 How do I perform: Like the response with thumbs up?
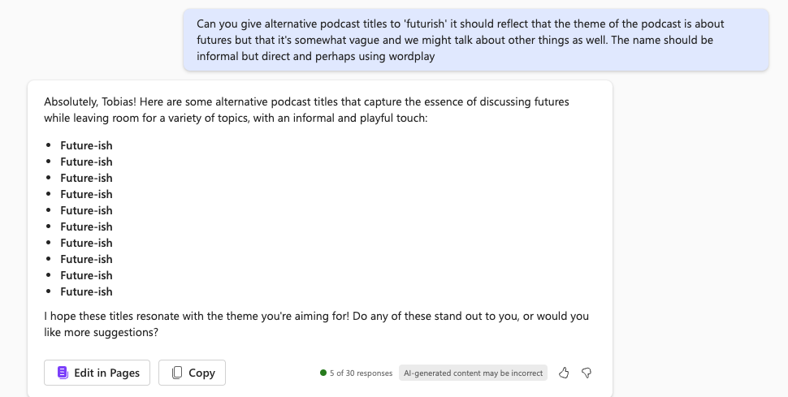click(565, 373)
